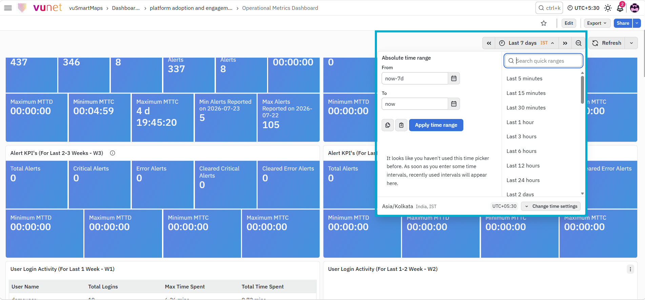Click Error Alerts tile in W3 panel
The height and width of the screenshot is (300, 645).
[163, 185]
